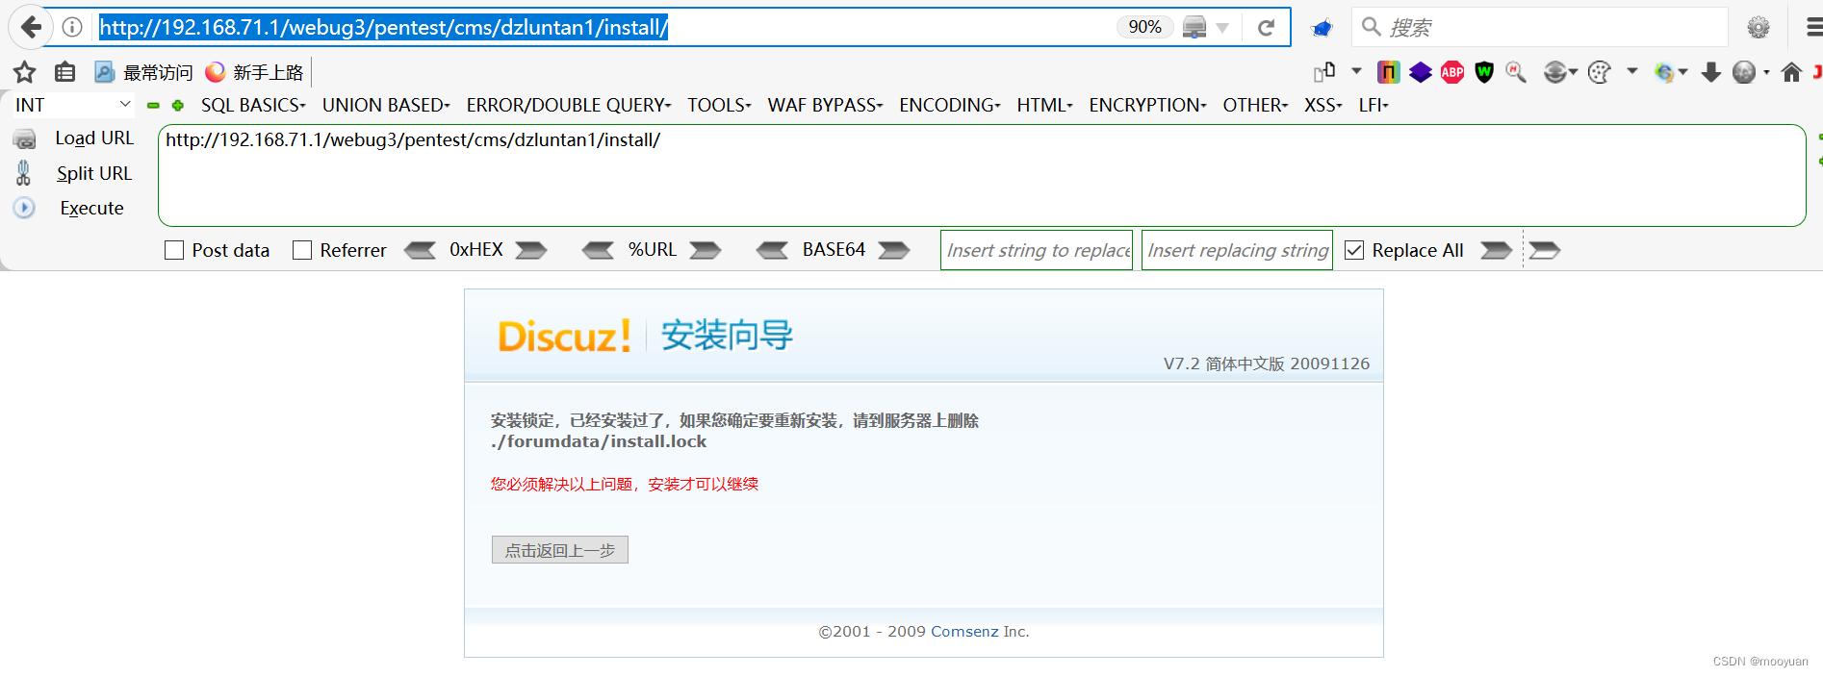Click the search magnifier in search box
This screenshot has width=1823, height=677.
(1372, 27)
